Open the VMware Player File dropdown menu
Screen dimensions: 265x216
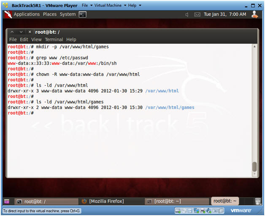click(87, 5)
